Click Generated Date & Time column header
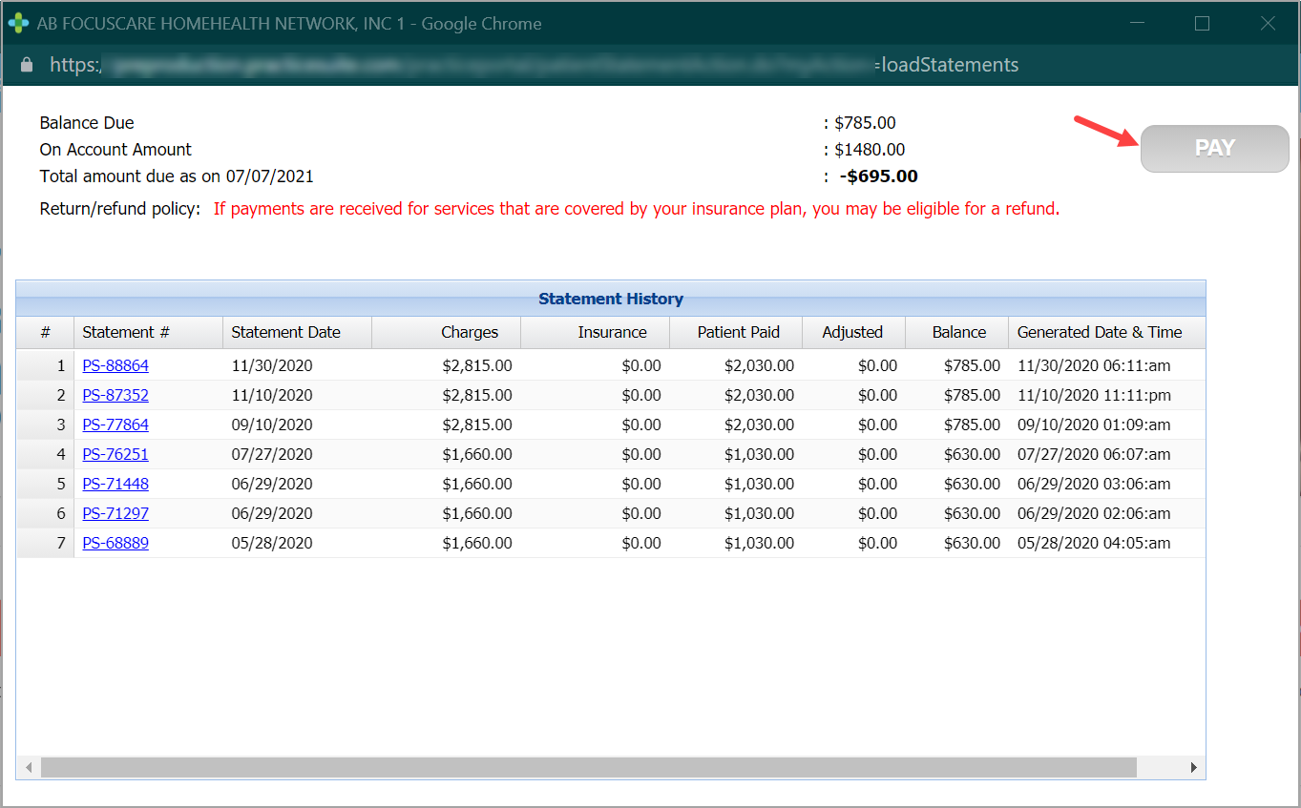 [1099, 332]
